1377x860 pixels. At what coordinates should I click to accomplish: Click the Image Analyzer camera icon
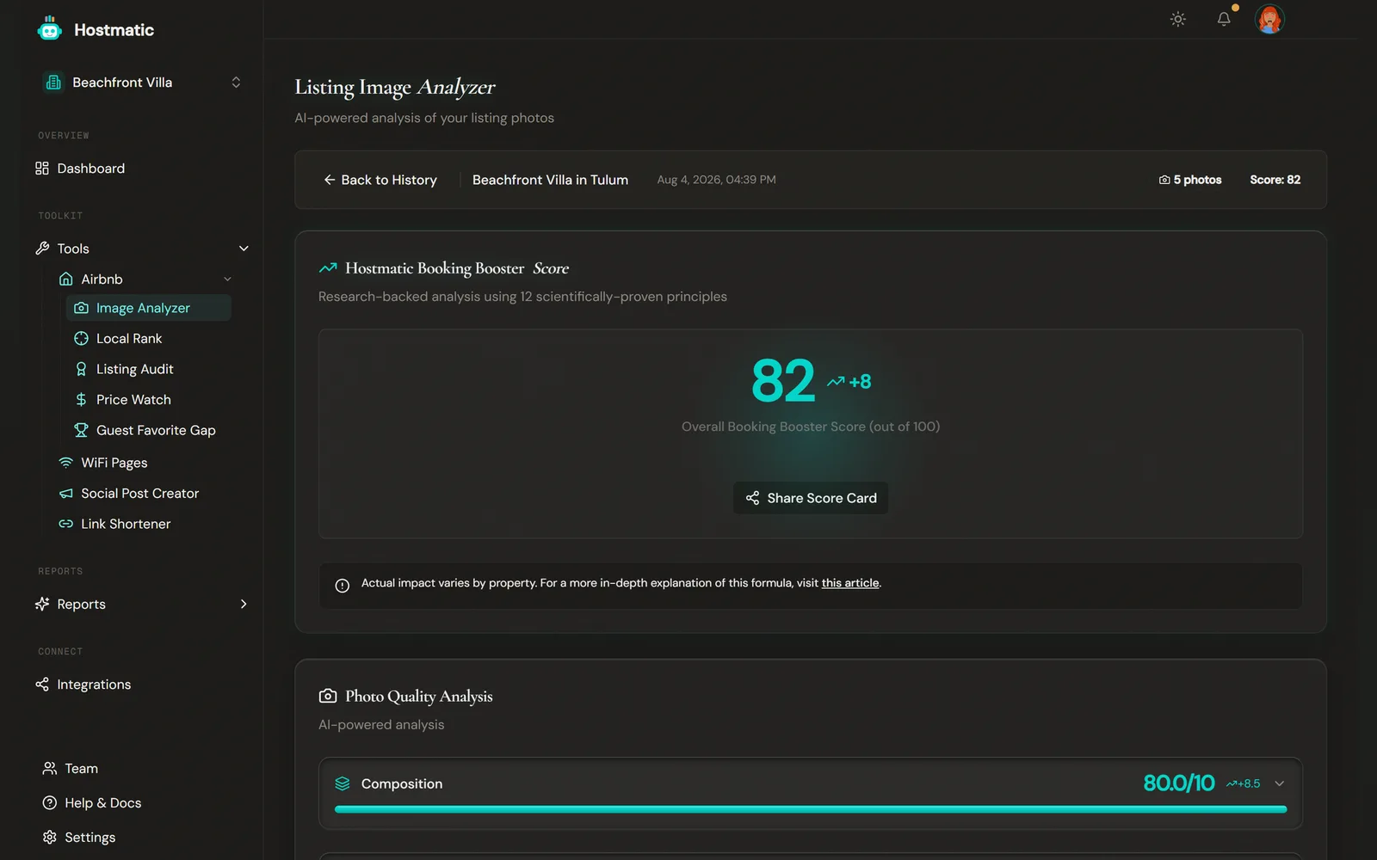(x=82, y=308)
